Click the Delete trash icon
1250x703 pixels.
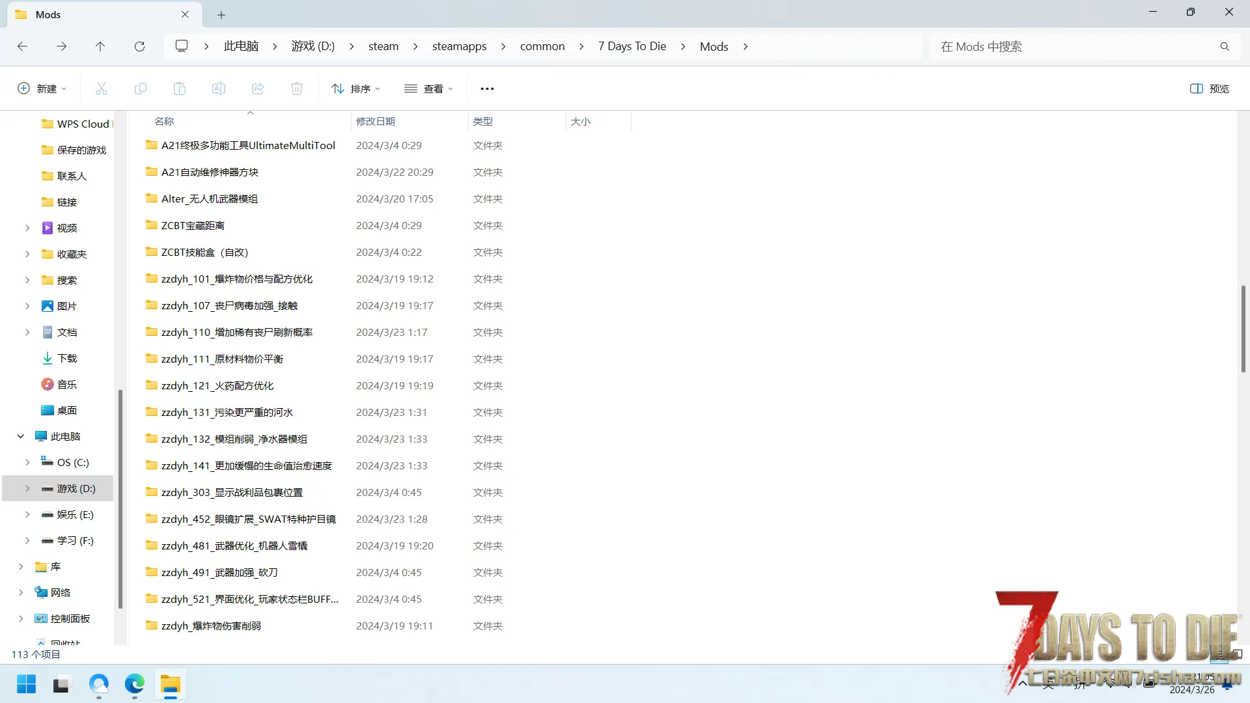point(297,89)
